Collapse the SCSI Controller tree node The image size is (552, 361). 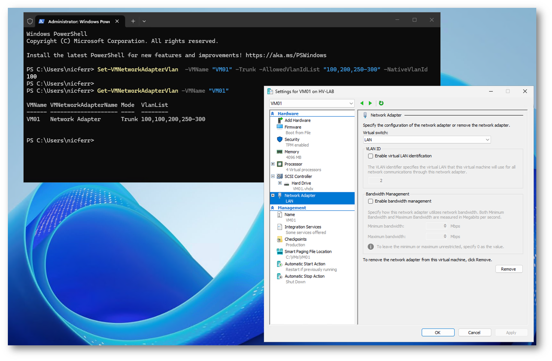(x=273, y=177)
